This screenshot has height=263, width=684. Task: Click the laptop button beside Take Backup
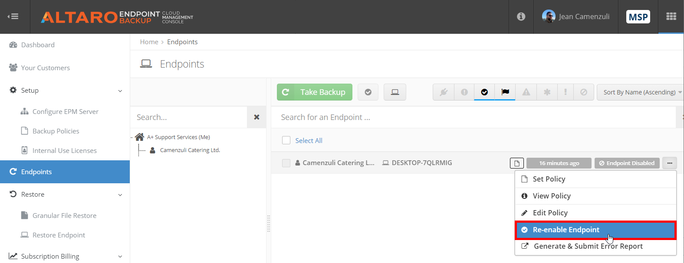[395, 92]
